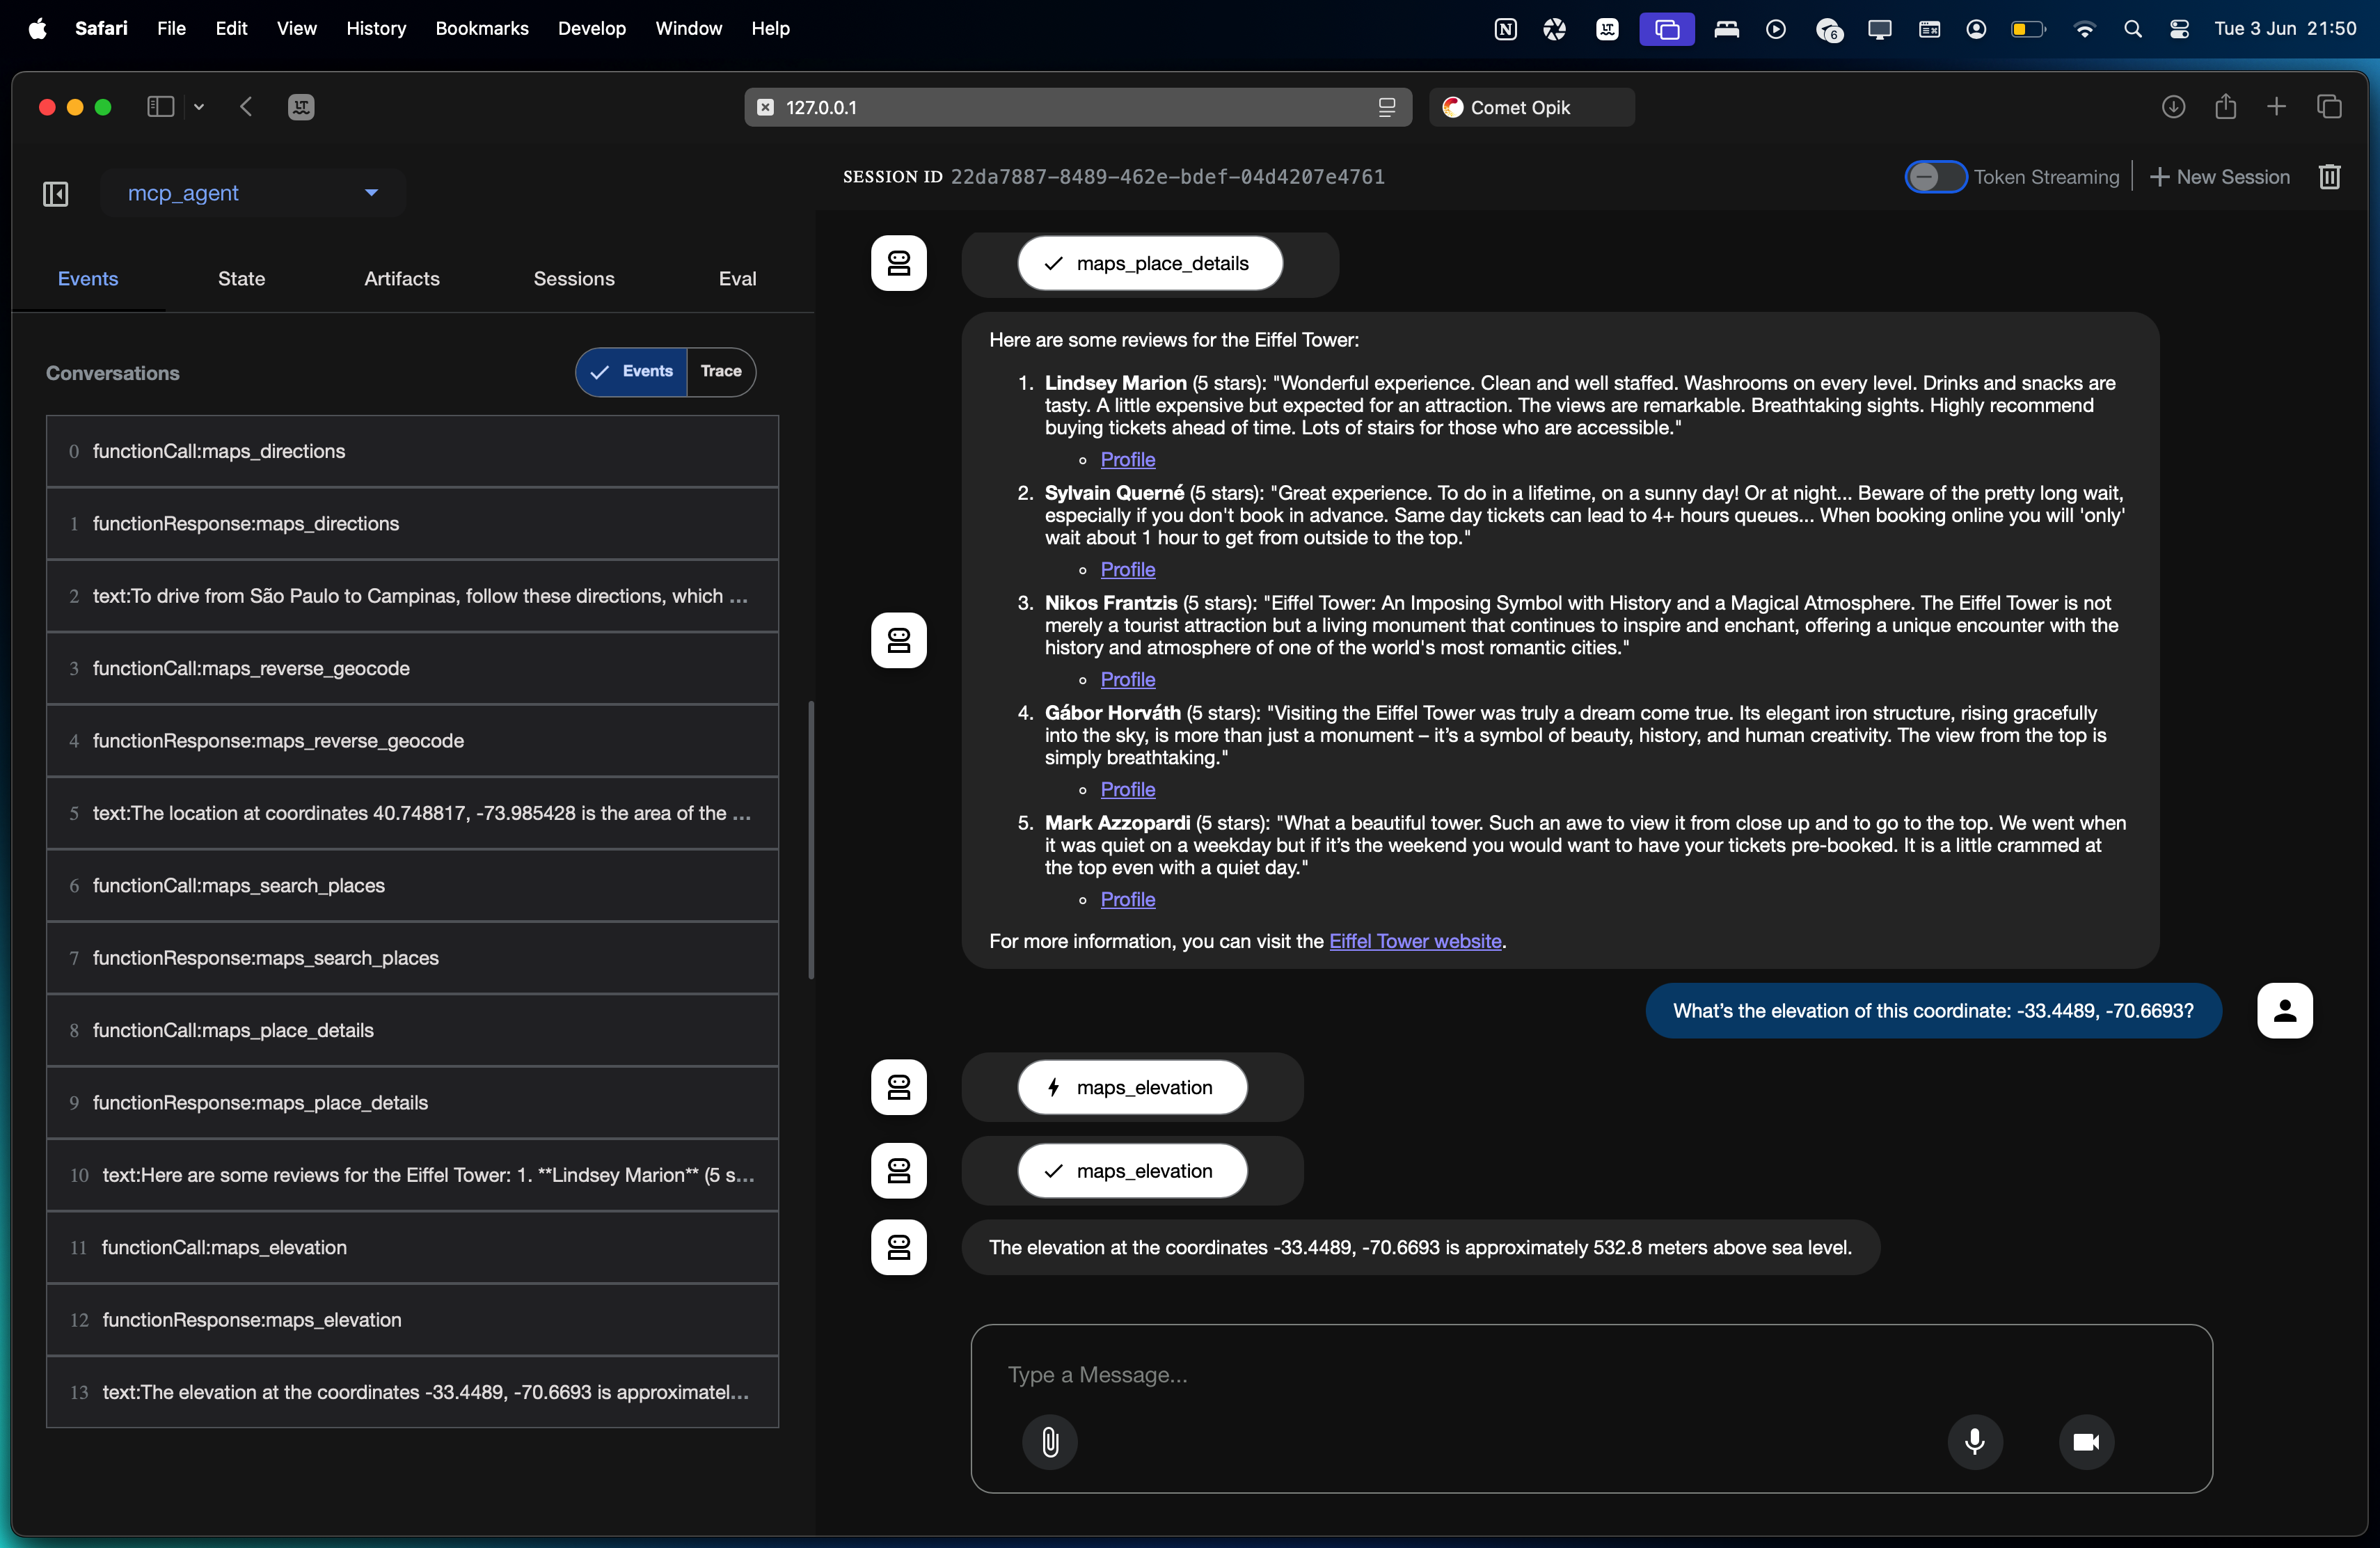Viewport: 2380px width, 1548px height.
Task: Delete session with trash icon
Action: 2329,177
